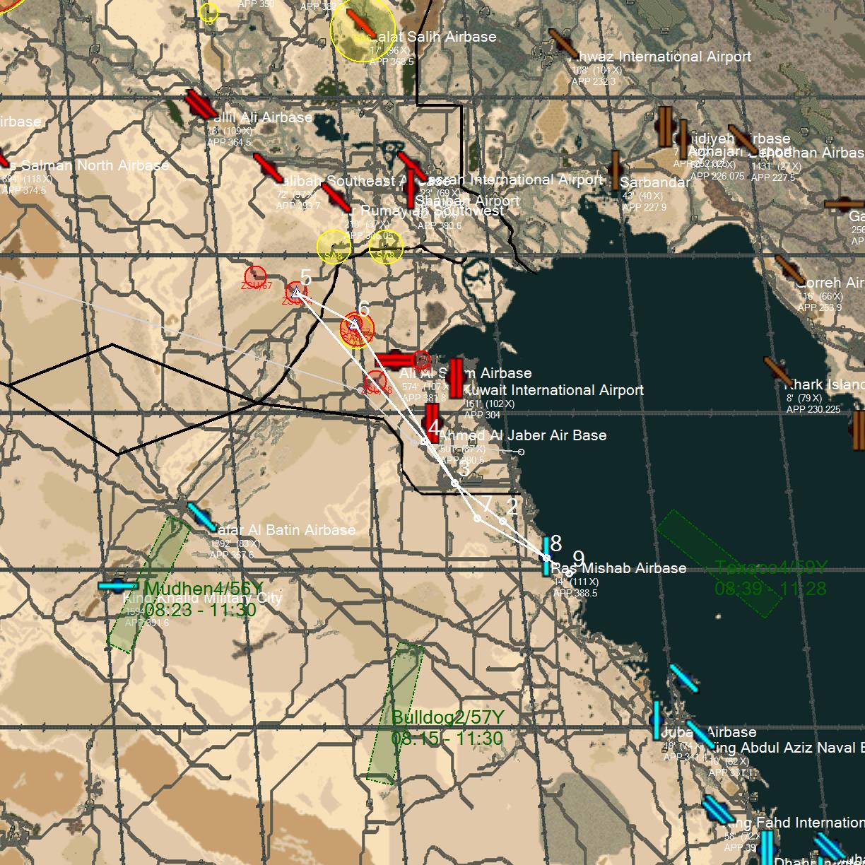
Task: Select the Ahwaz International Airport runway icon
Action: coord(564,44)
